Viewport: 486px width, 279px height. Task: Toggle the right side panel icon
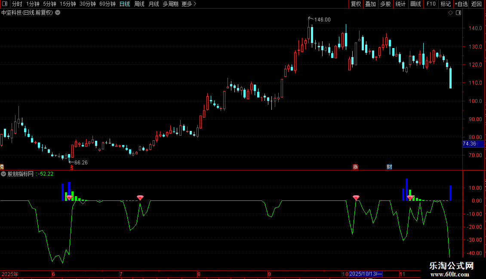[x=458, y=13]
